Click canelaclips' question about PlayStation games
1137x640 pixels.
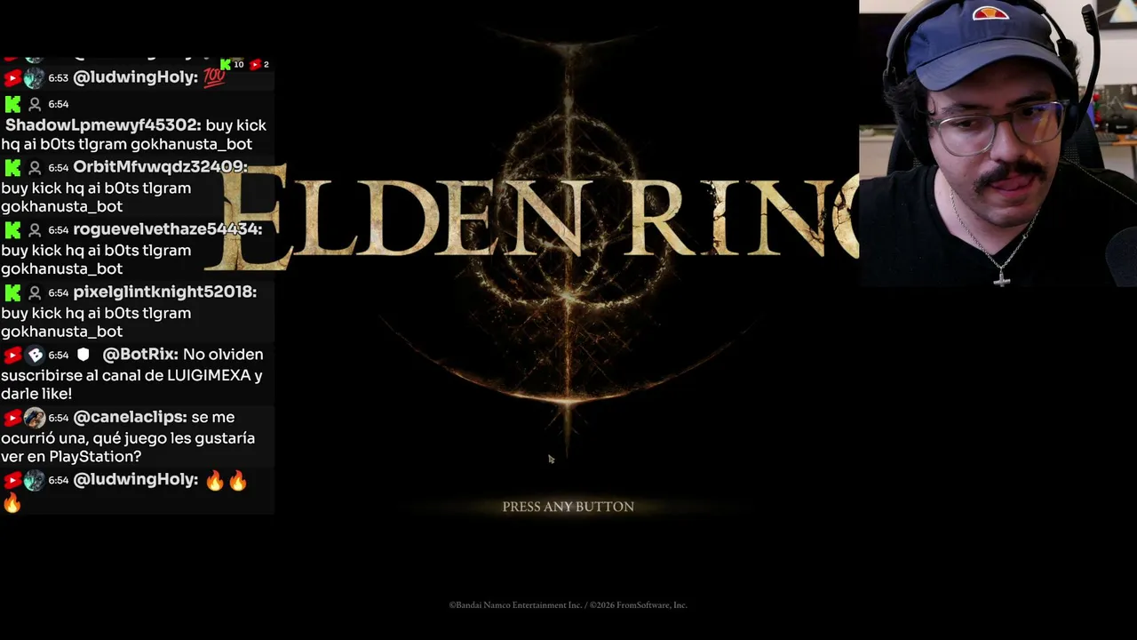click(128, 437)
